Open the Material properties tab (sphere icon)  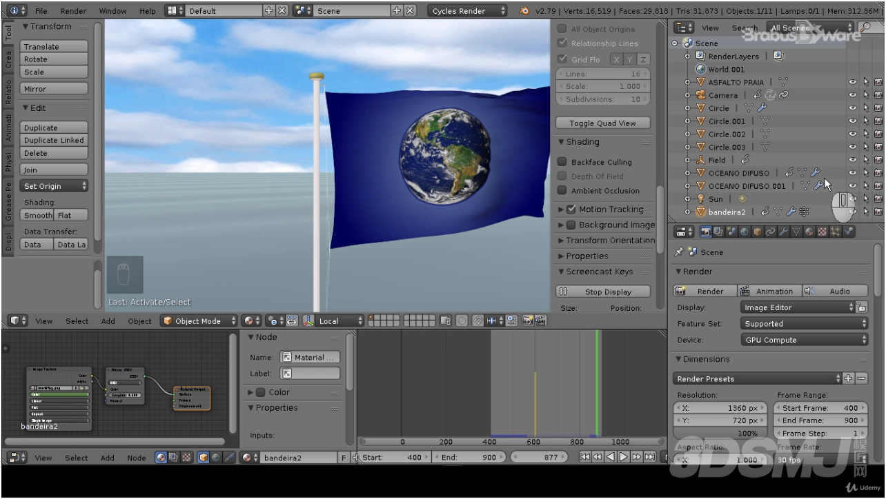(810, 232)
